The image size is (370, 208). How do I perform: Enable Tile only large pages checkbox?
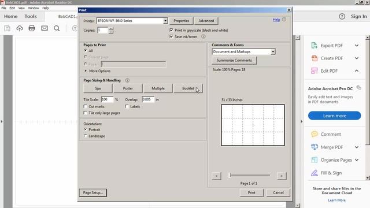coord(86,113)
